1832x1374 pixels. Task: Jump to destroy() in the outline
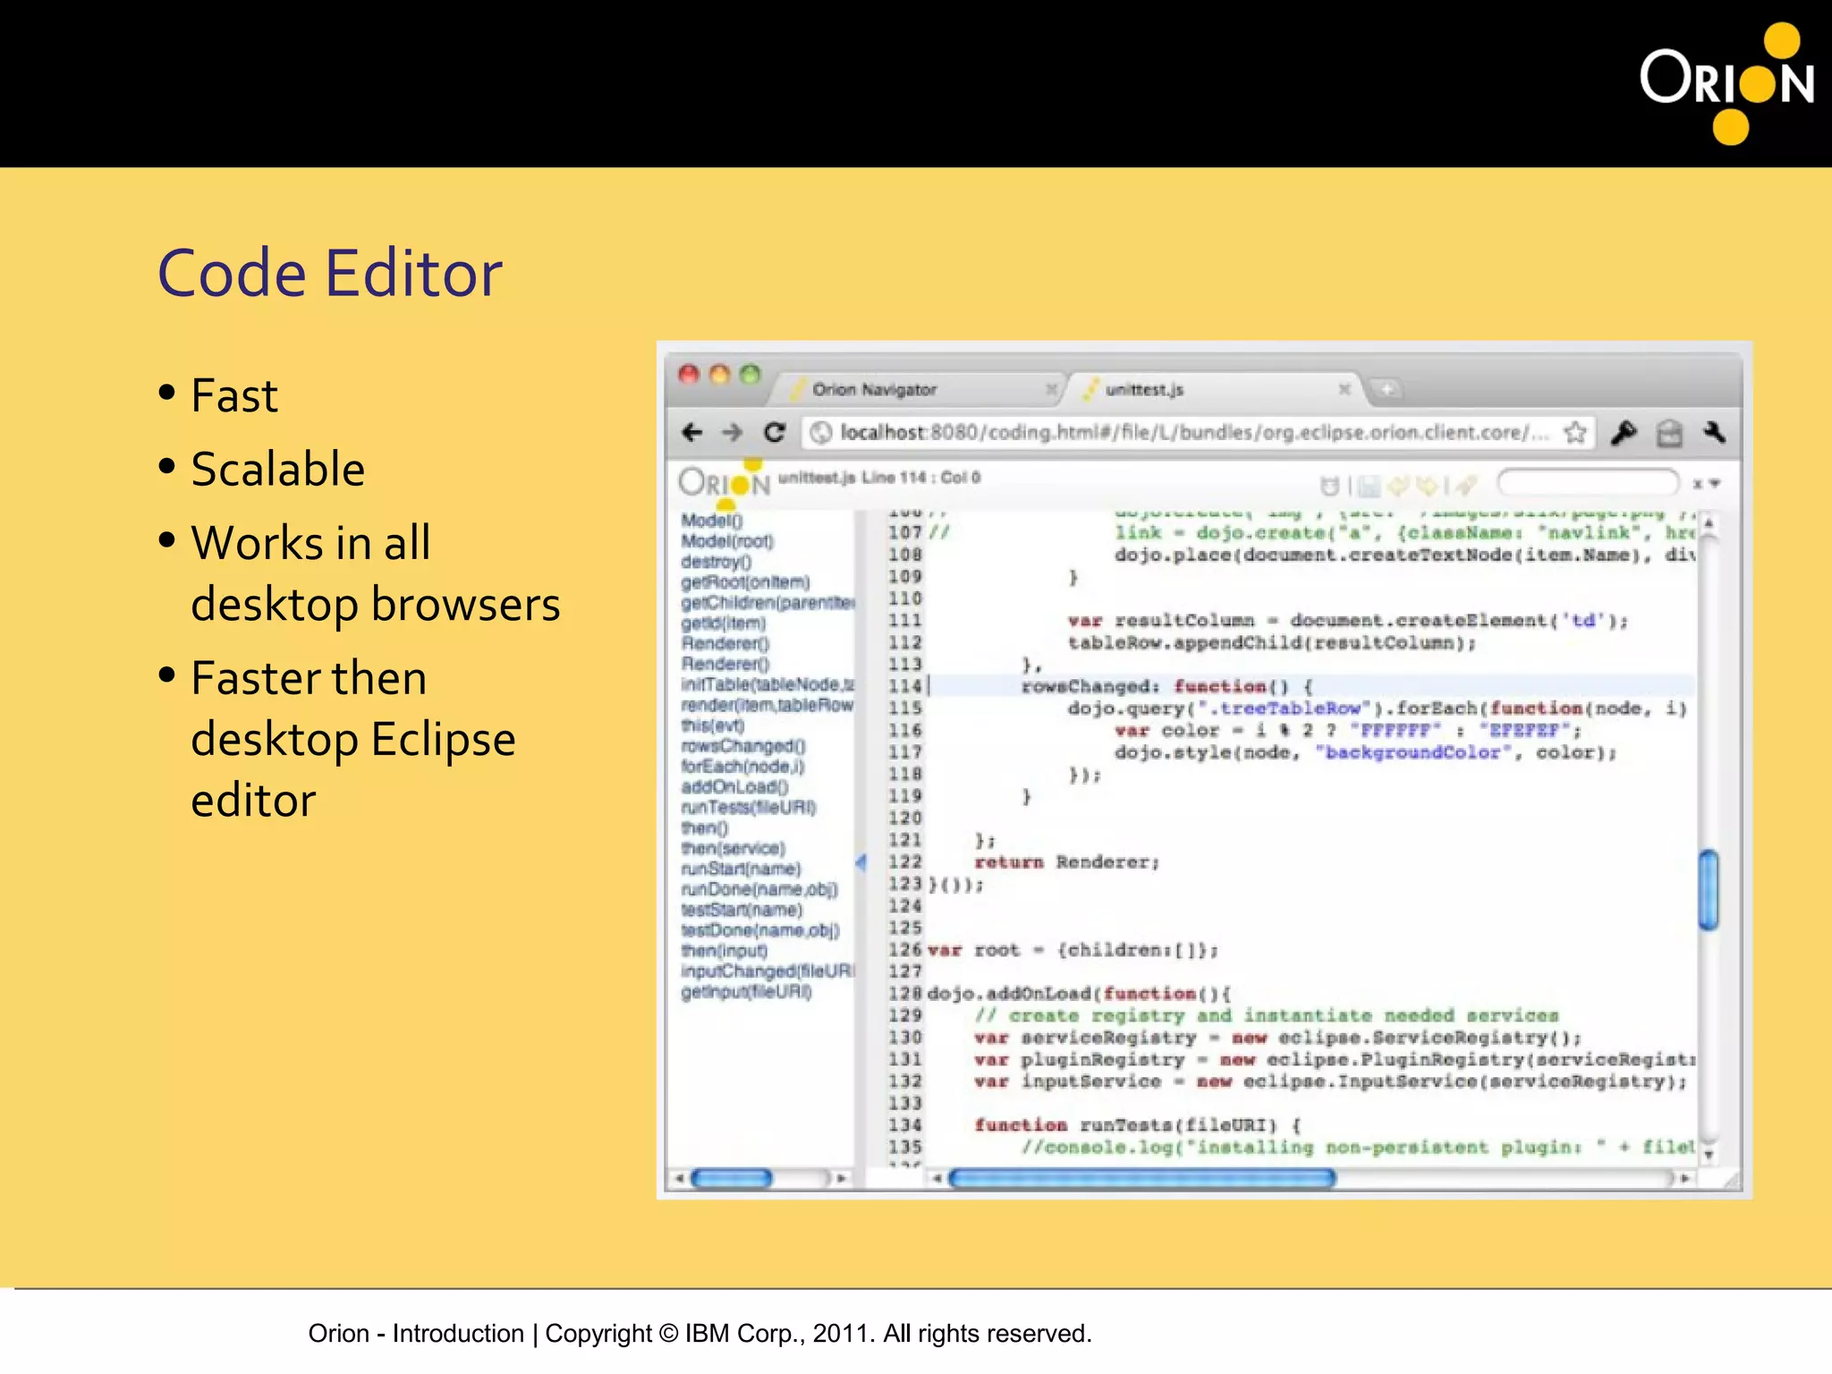pyautogui.click(x=716, y=562)
